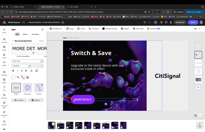Viewport: 205px width, 132px height.
Task: Open Charts and grids panel
Action: tap(4, 105)
